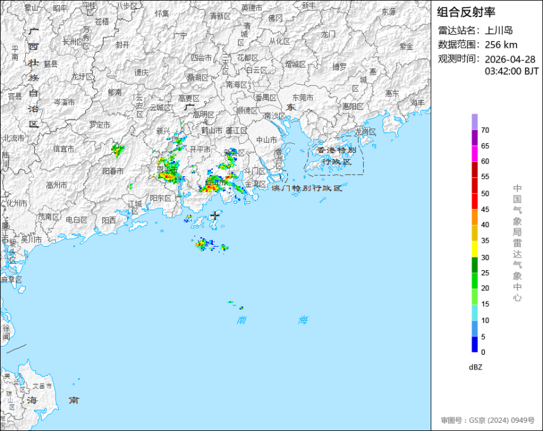Image resolution: width=543 pixels, height=431 pixels.
Task: Click the 吴川市 map label
Action: (x=31, y=239)
